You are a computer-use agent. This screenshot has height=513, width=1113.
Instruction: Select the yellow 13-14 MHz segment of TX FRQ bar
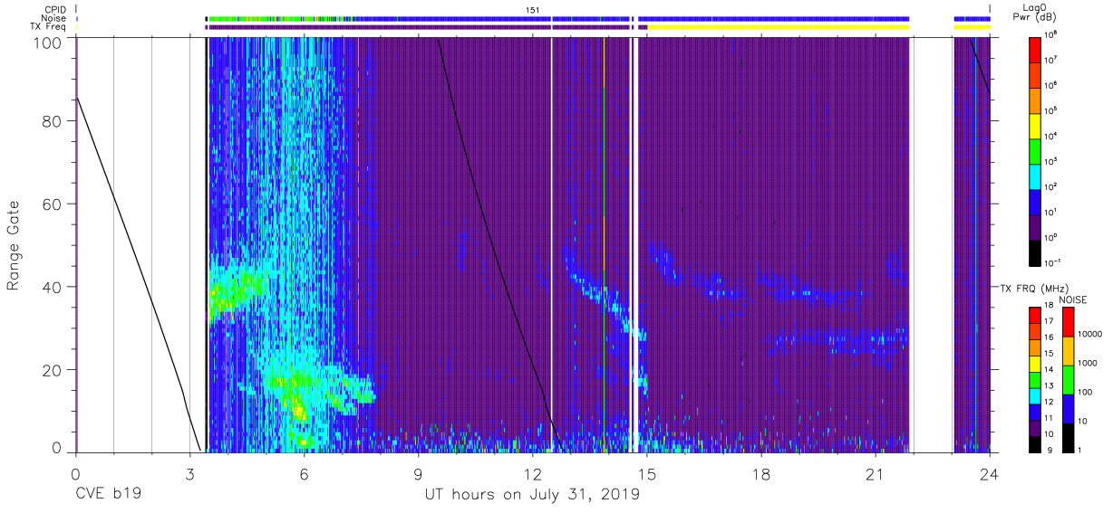[1036, 363]
